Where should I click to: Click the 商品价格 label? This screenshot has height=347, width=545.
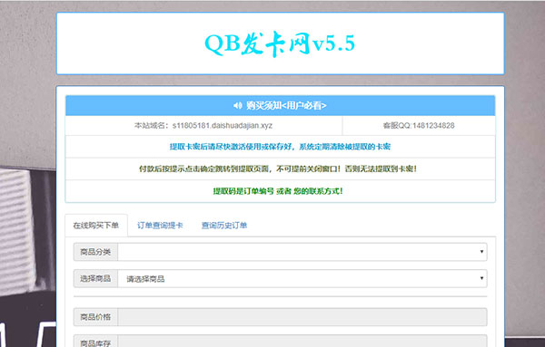tap(95, 317)
